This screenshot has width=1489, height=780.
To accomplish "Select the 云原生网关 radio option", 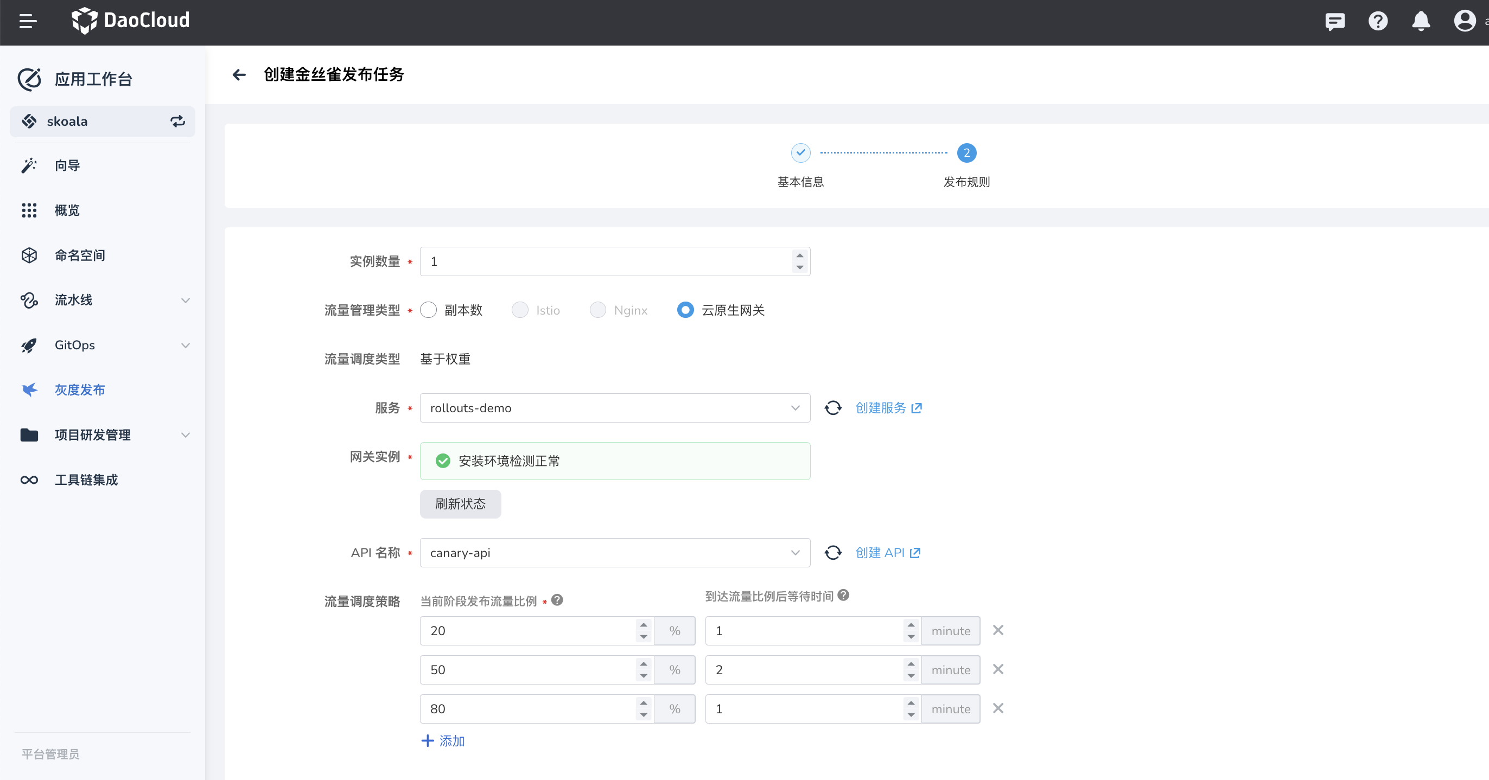I will click(x=685, y=310).
